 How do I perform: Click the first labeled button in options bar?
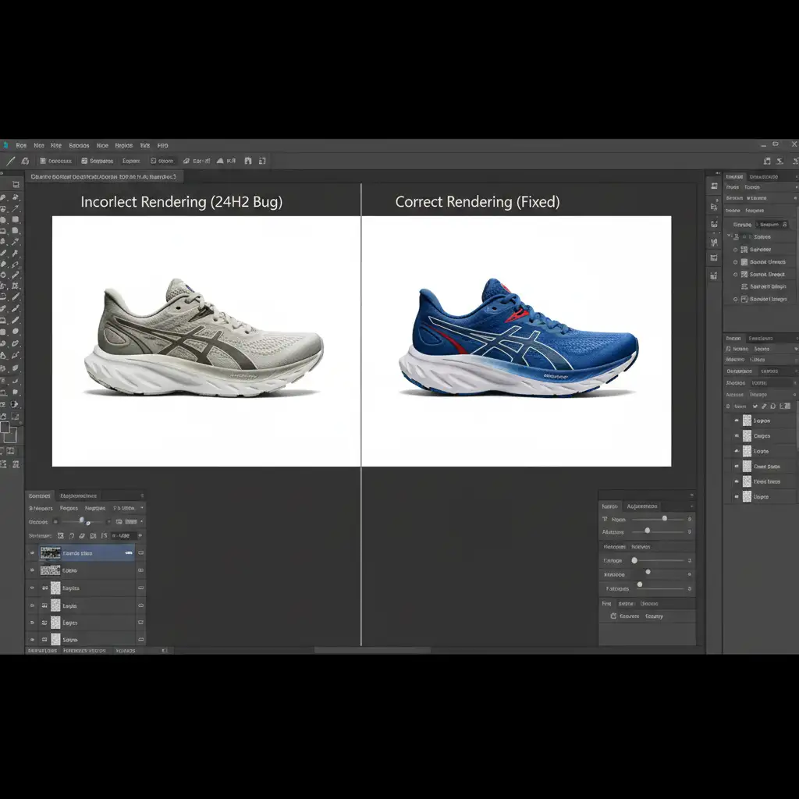[x=55, y=161]
